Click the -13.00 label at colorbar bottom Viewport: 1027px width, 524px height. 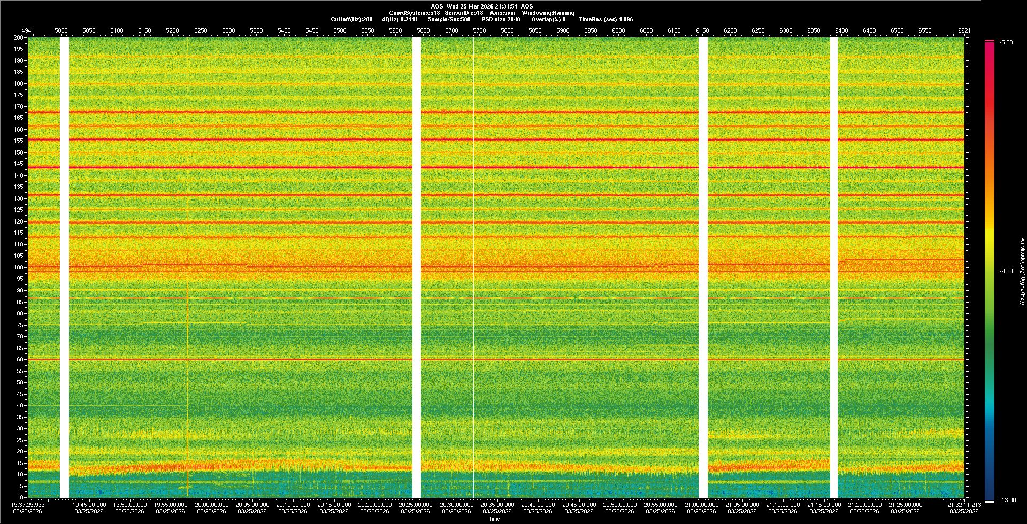1007,500
